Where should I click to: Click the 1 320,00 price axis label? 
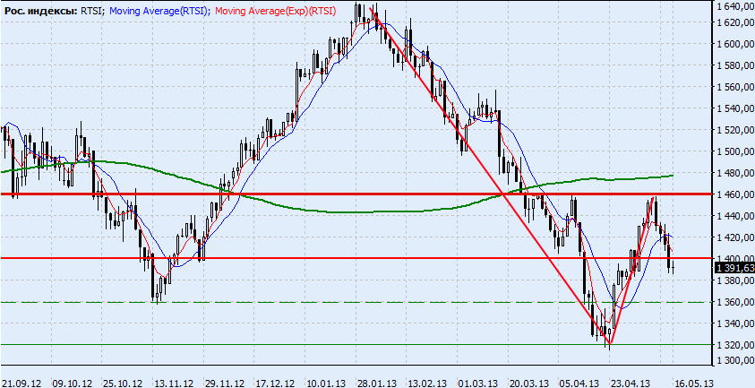pyautogui.click(x=735, y=345)
